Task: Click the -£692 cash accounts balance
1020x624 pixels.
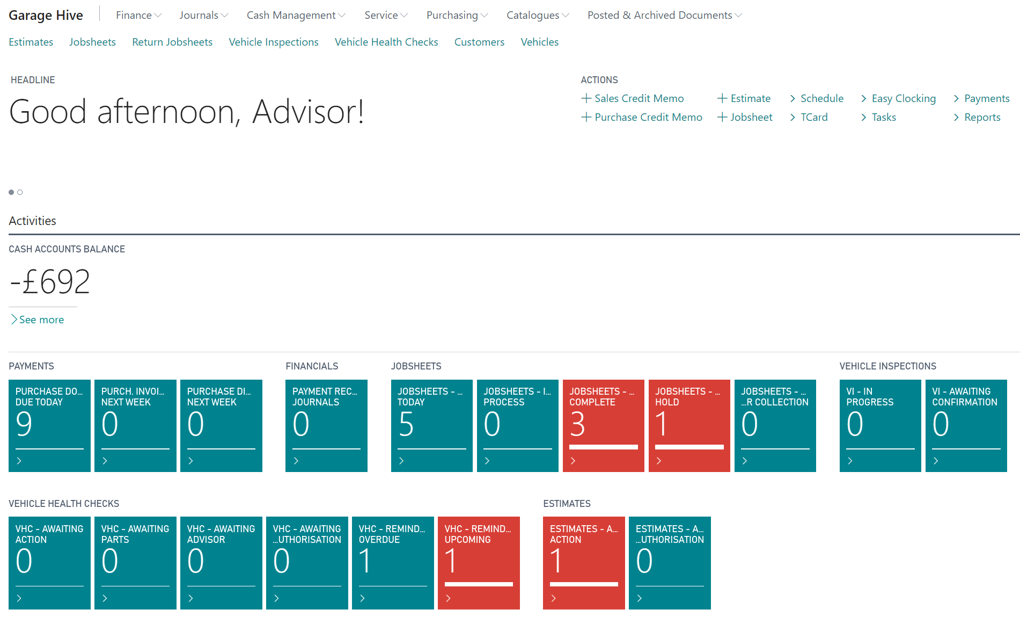Action: coord(50,282)
